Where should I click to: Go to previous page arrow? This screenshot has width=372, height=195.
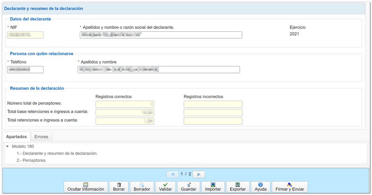pyautogui.click(x=173, y=174)
